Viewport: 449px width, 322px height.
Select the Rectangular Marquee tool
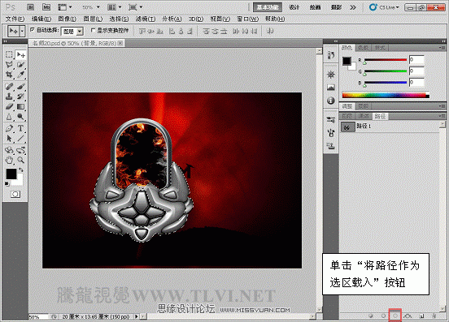[9, 54]
